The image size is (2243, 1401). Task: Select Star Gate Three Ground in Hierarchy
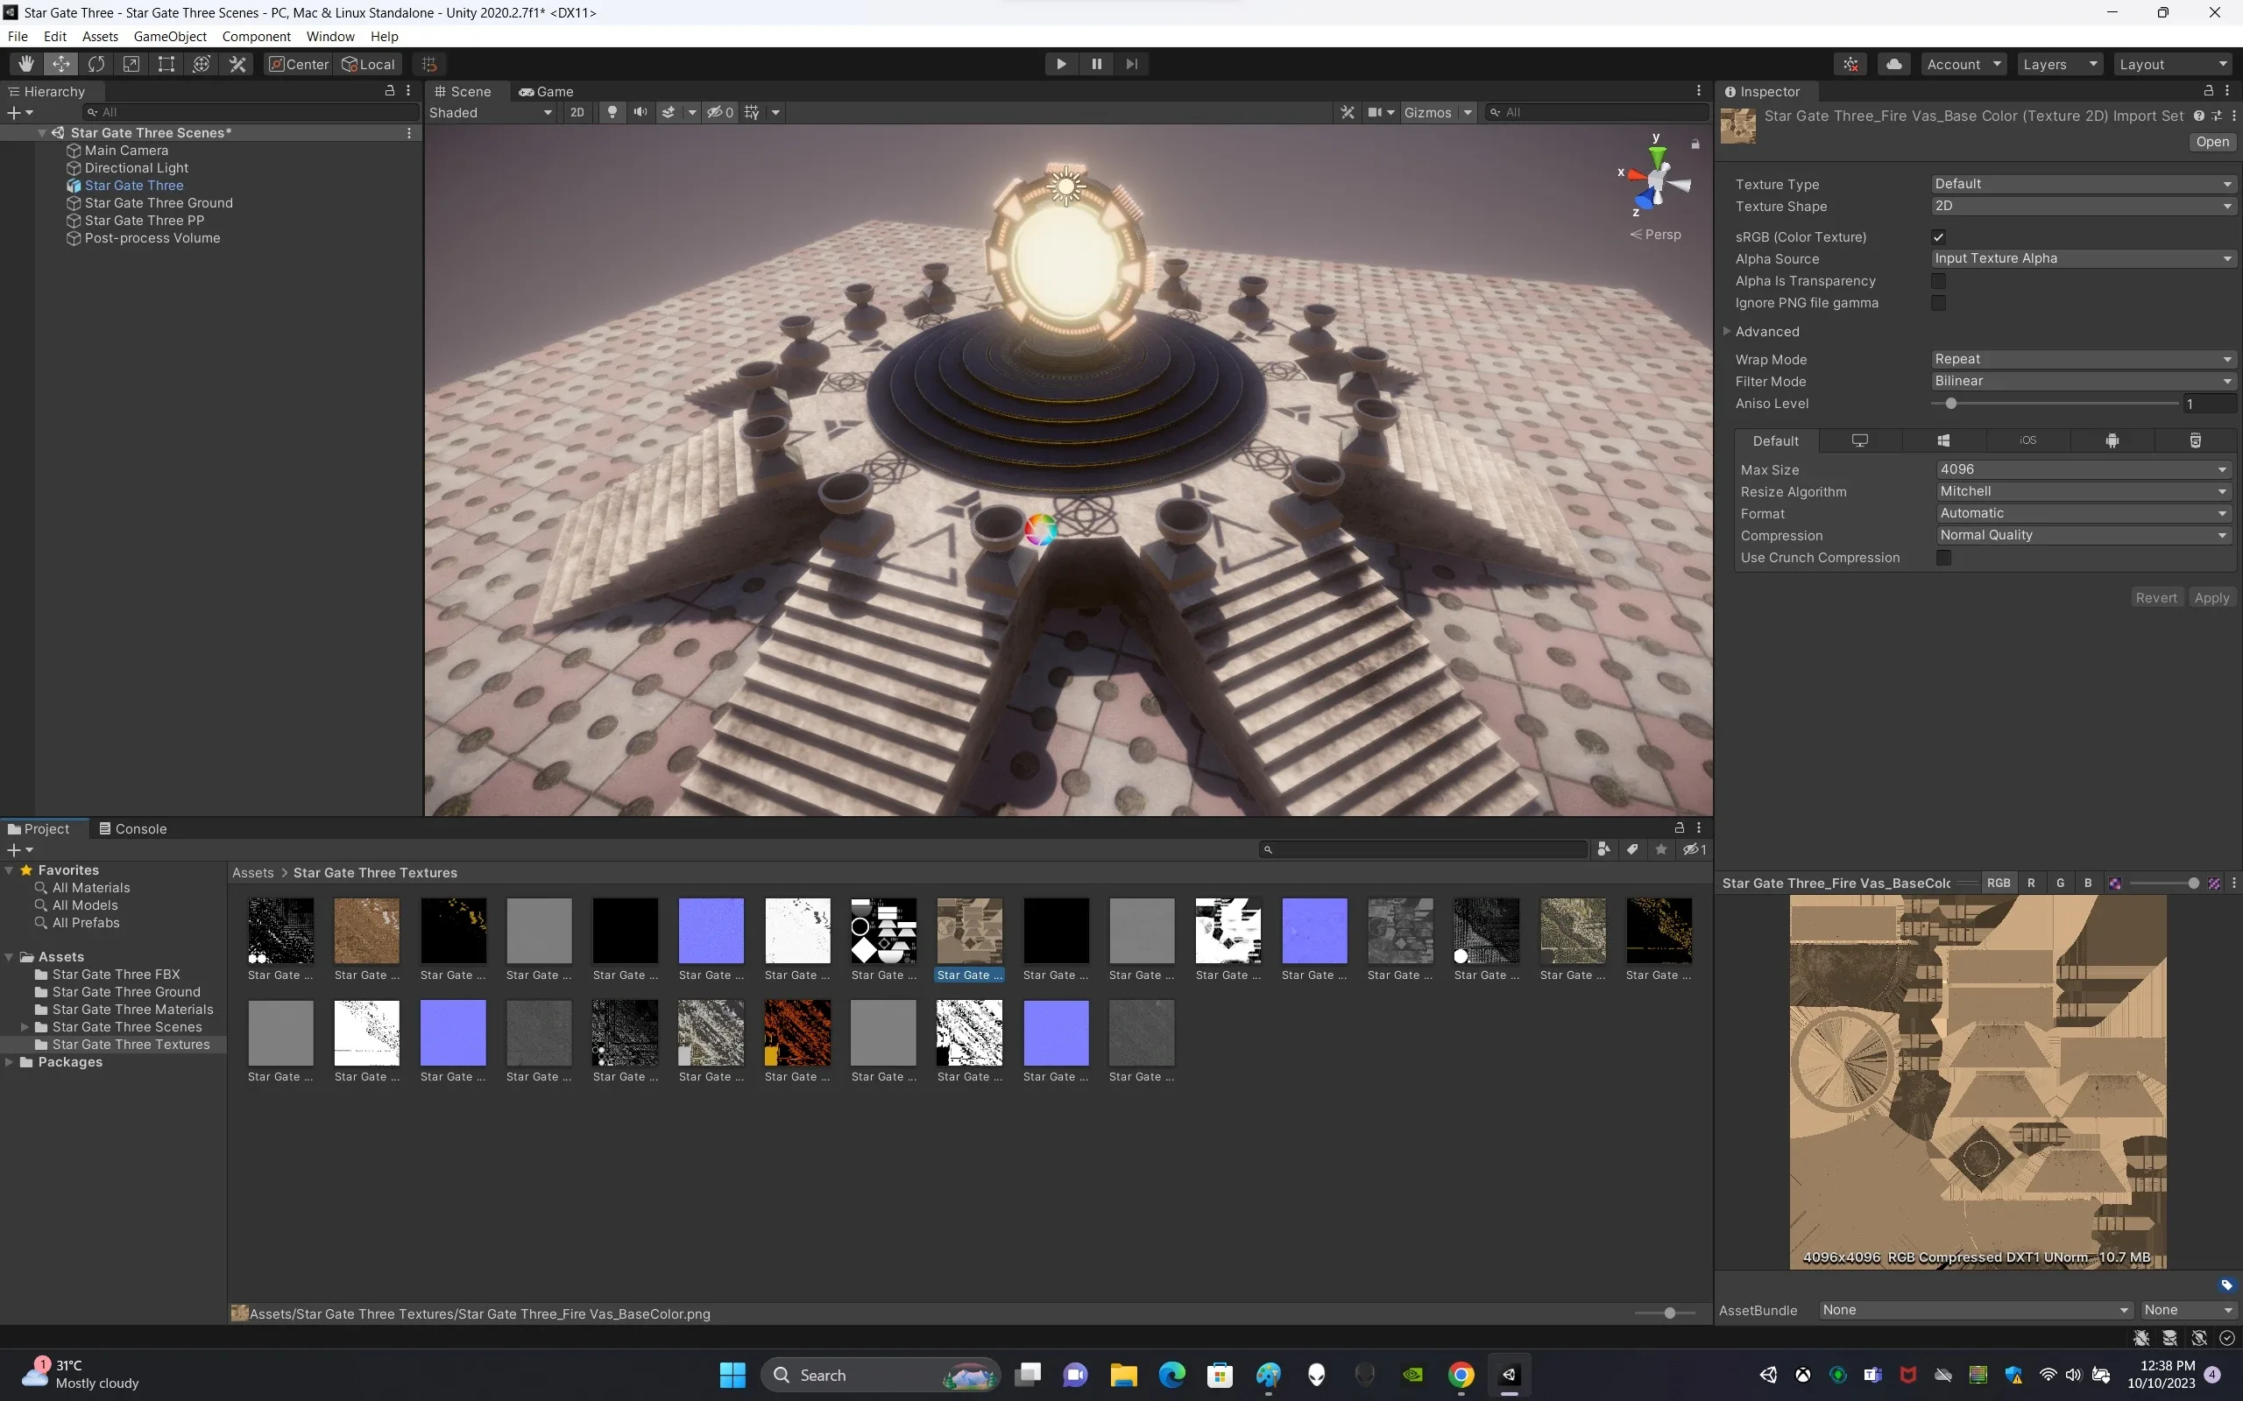coord(159,203)
